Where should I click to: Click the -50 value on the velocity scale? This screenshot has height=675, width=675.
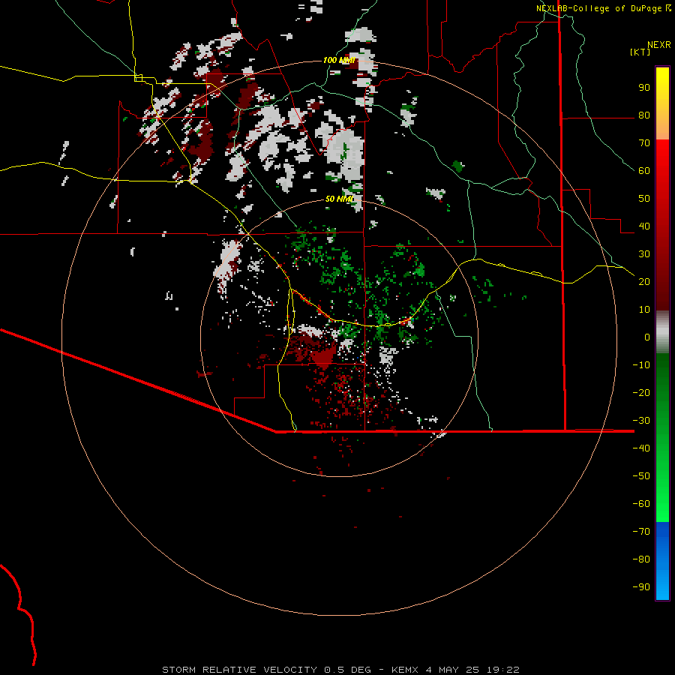(x=641, y=476)
